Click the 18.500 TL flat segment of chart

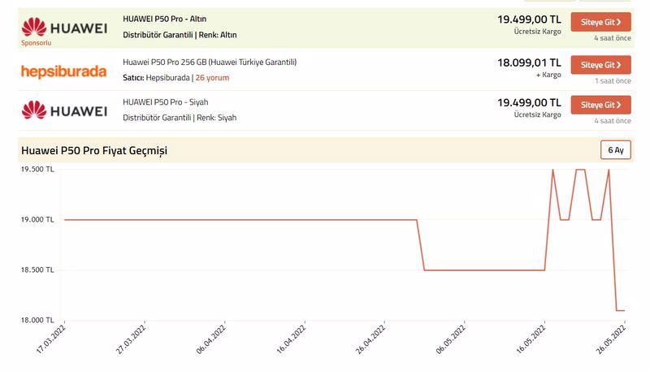(484, 270)
